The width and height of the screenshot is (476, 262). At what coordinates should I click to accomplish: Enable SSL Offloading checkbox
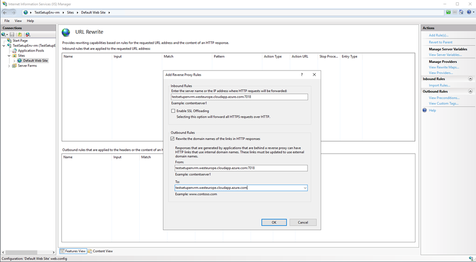tap(173, 111)
